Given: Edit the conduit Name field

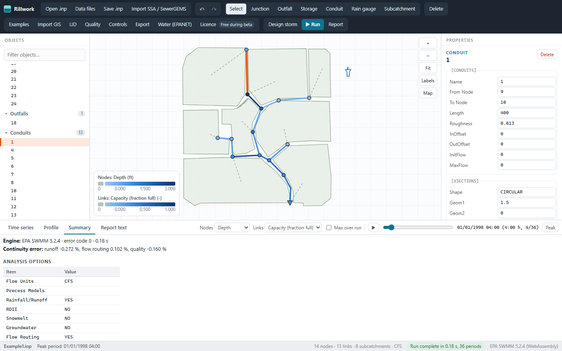Looking at the screenshot, I should click(x=527, y=82).
